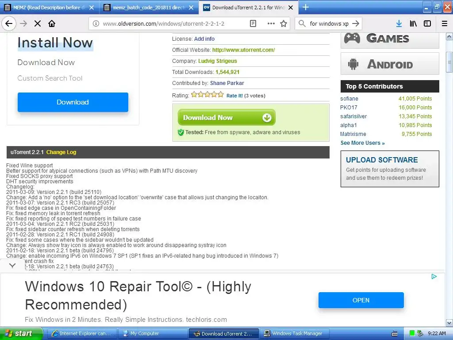Go back to the previous page
This screenshot has height=340, width=453.
[9, 23]
